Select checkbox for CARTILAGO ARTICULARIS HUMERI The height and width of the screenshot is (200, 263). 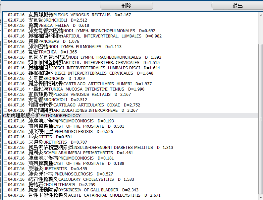point(5,84)
